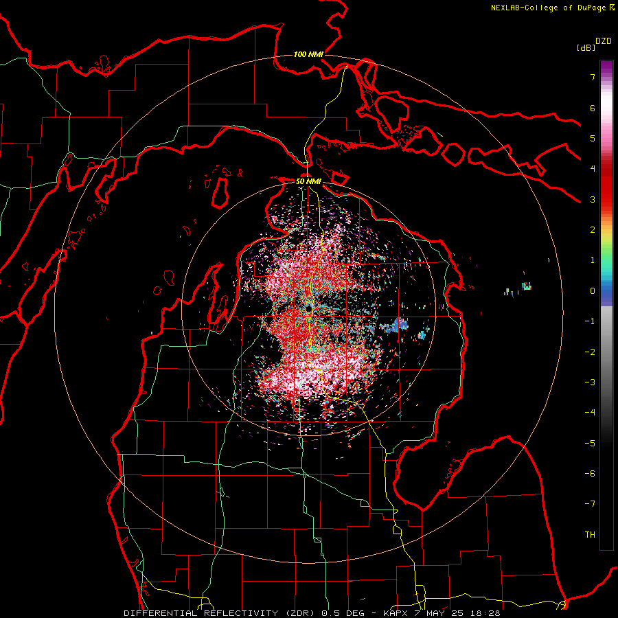Click the '6' value on color scale
Viewport: 618px width, 618px height.
(x=593, y=108)
